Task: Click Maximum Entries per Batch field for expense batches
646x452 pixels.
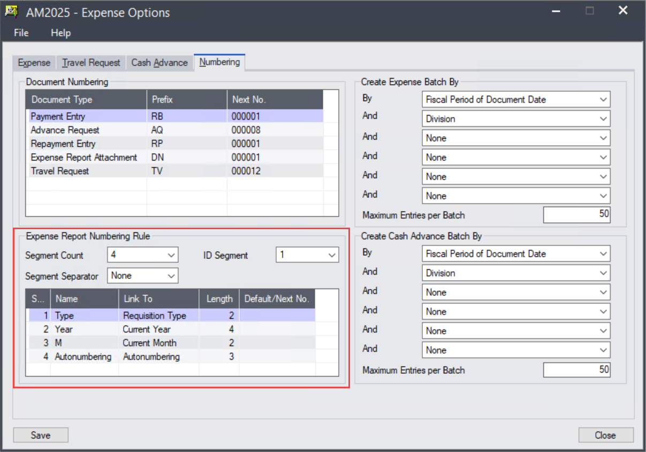Action: tap(577, 215)
